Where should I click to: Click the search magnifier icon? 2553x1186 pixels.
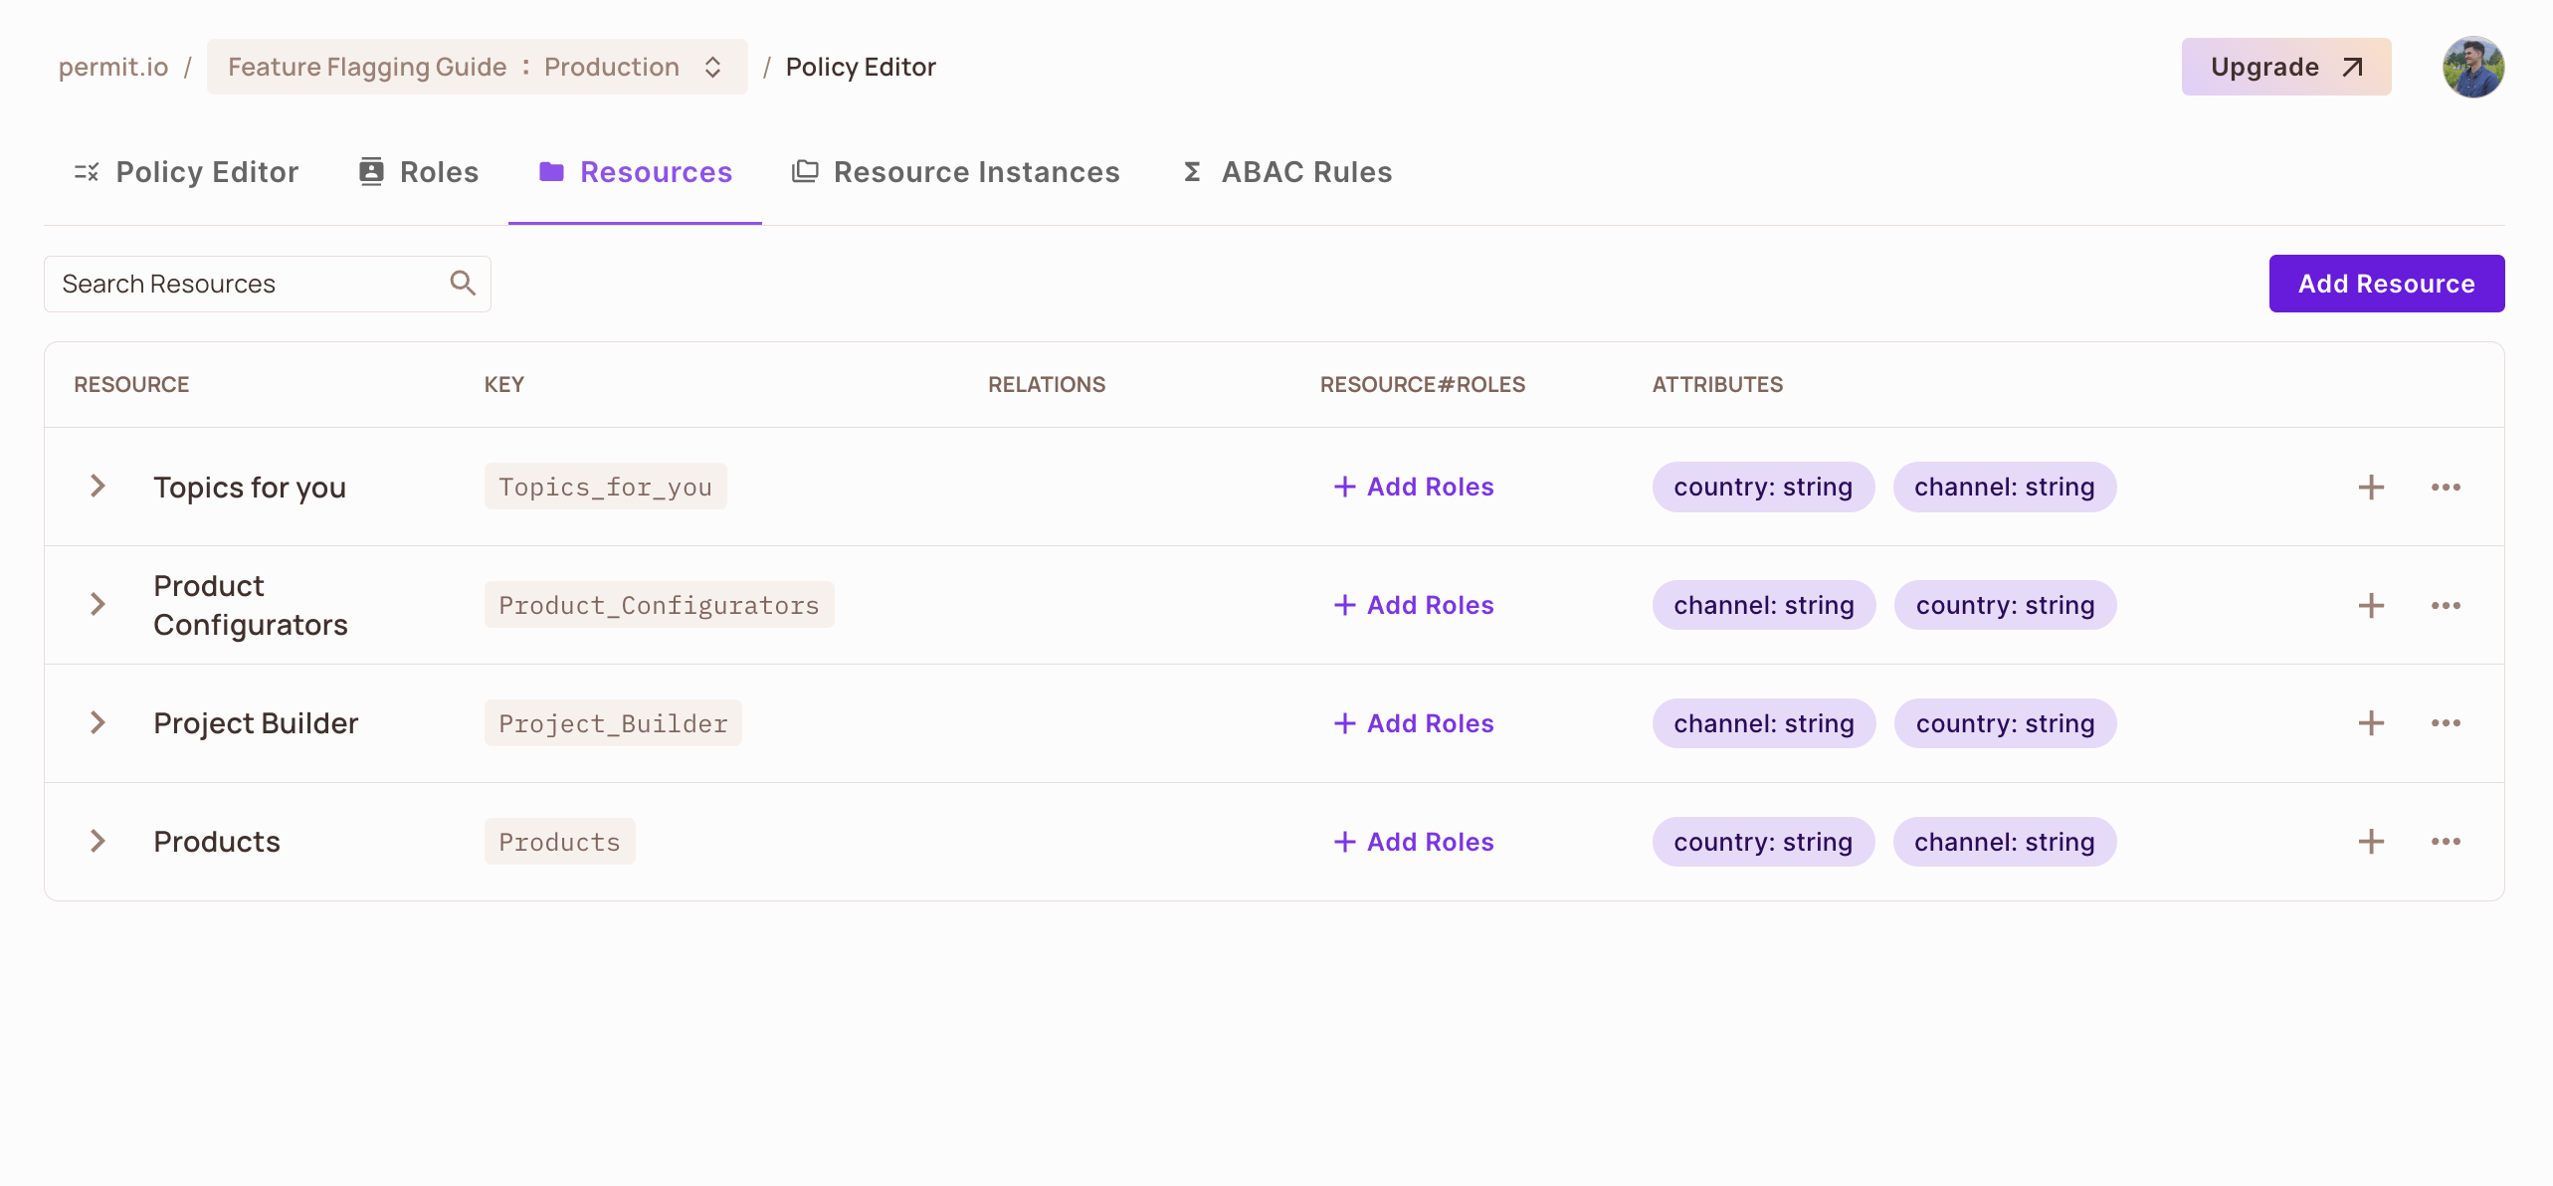[x=462, y=283]
